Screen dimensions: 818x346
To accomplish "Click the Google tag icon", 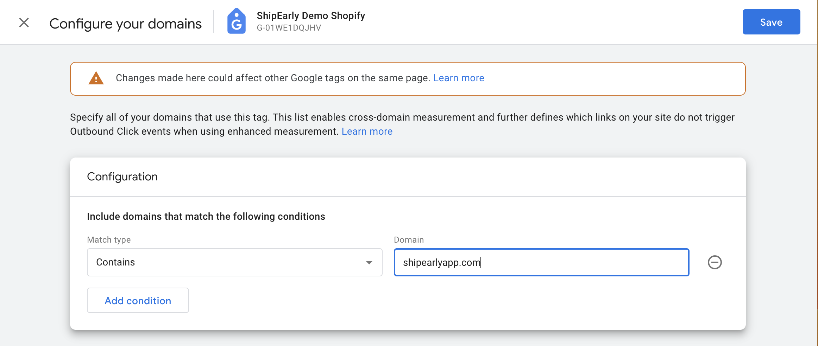I will click(x=237, y=21).
